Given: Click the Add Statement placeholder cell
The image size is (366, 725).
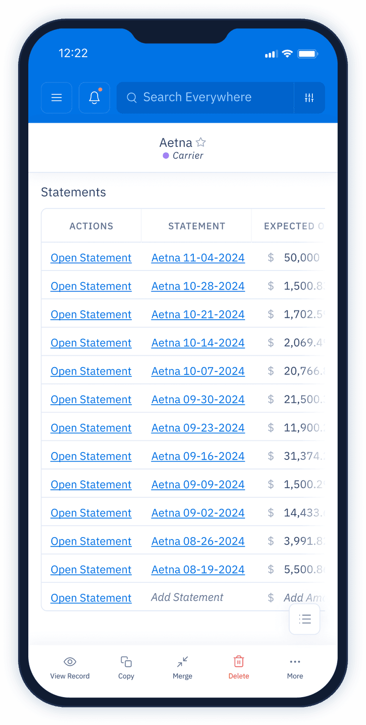Looking at the screenshot, I should pyautogui.click(x=187, y=597).
